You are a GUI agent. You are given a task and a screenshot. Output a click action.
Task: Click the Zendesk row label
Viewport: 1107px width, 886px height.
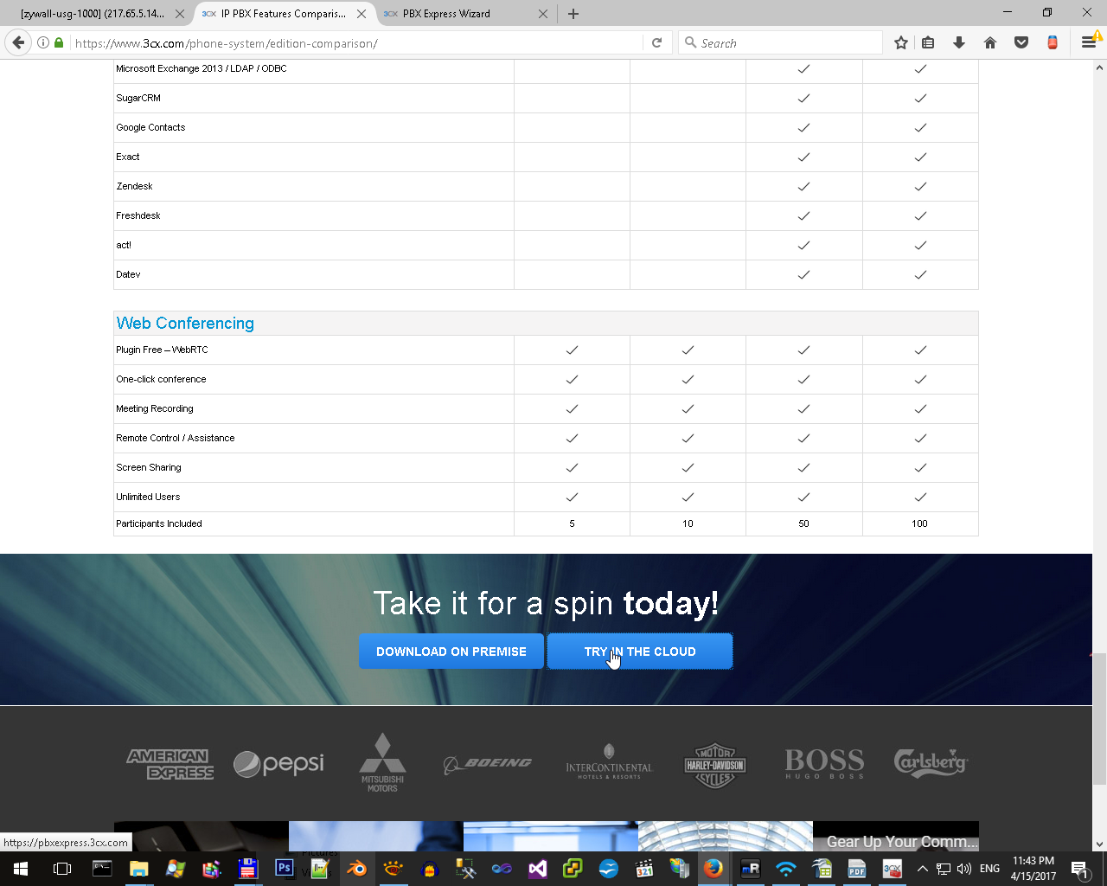pyautogui.click(x=134, y=186)
